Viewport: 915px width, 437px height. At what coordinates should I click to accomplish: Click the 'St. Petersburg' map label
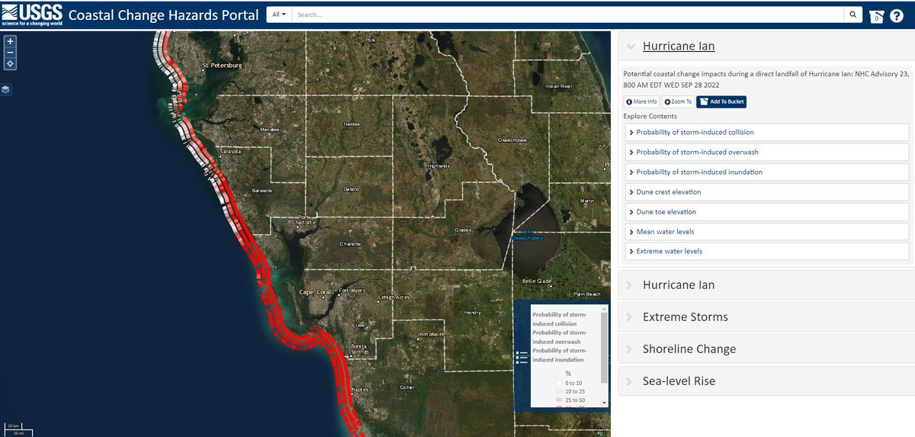pyautogui.click(x=222, y=66)
